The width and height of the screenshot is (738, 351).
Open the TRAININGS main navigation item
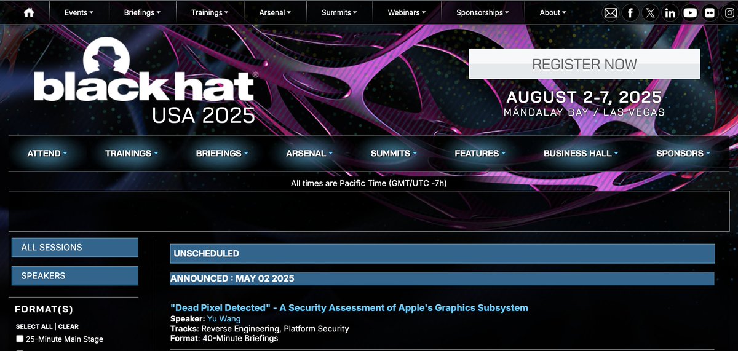tap(132, 153)
